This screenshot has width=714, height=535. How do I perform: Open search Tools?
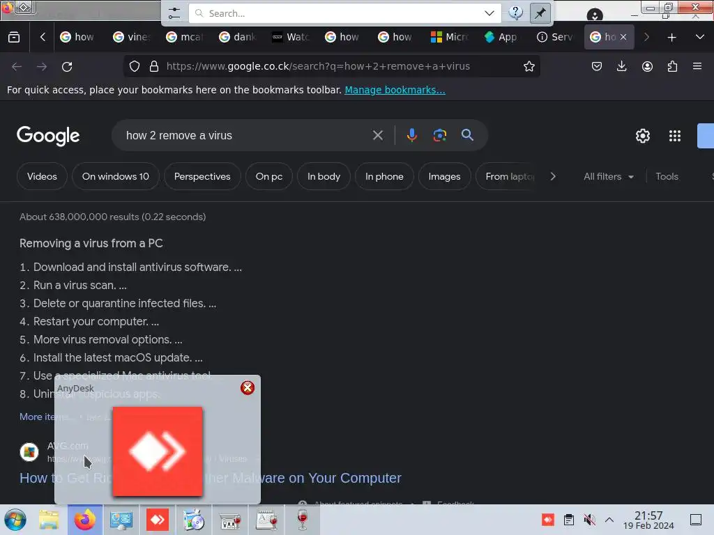(667, 176)
